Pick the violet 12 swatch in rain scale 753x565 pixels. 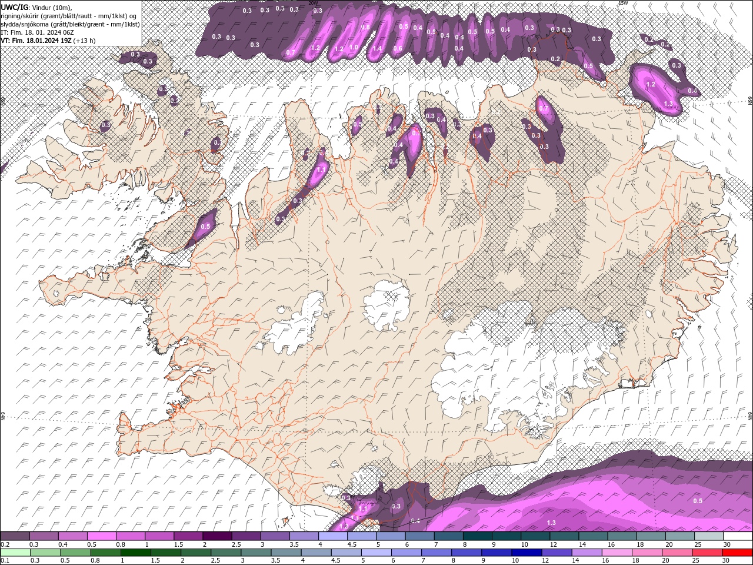pyautogui.click(x=557, y=552)
